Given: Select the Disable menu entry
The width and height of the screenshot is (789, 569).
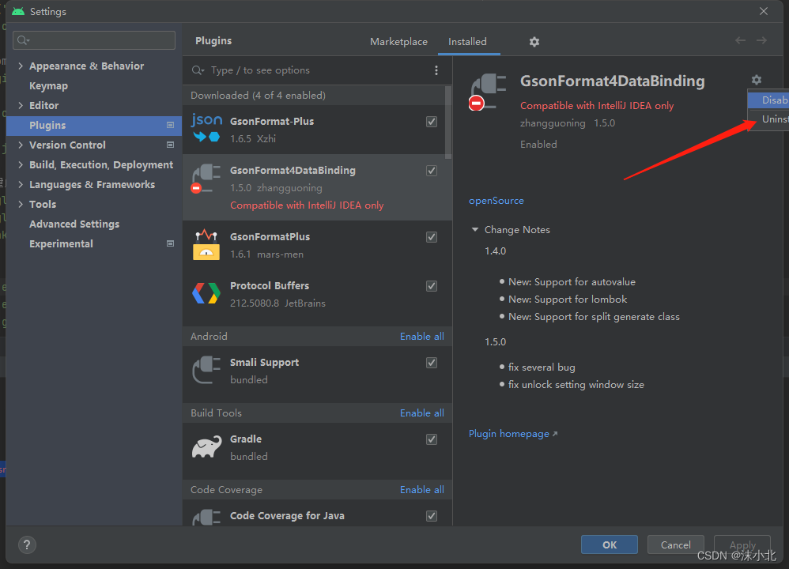Looking at the screenshot, I should 768,100.
